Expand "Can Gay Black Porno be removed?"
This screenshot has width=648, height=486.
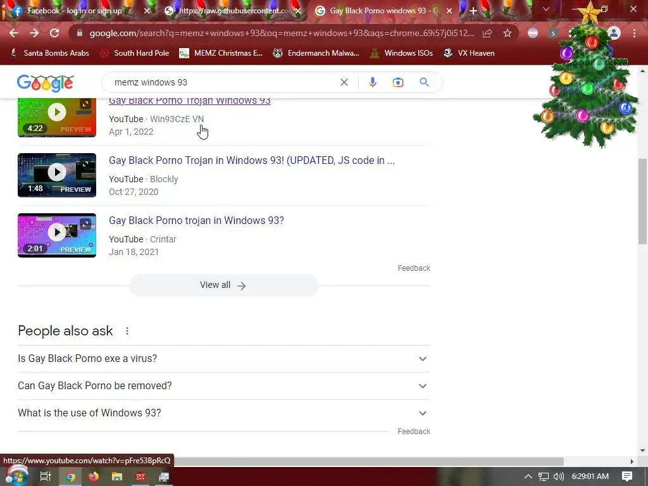(224, 386)
